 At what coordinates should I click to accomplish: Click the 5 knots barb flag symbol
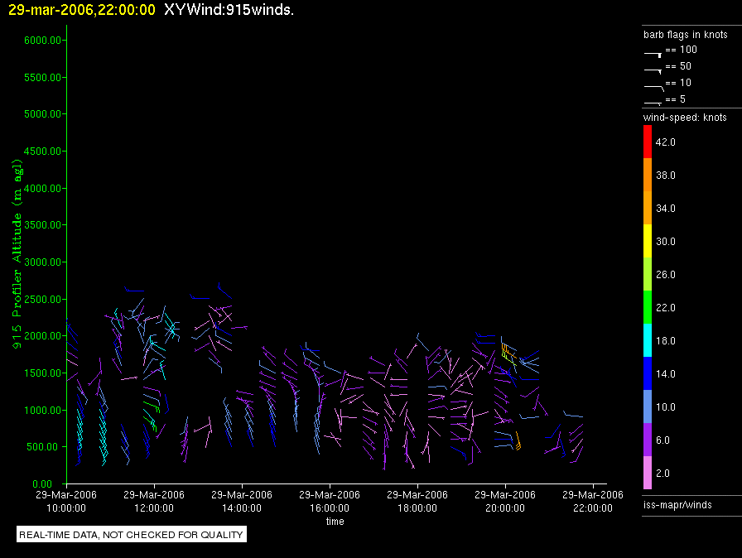pos(653,103)
